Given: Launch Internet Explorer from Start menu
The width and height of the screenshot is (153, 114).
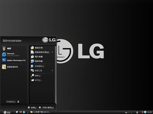Looking at the screenshot, I should coord(13,54).
